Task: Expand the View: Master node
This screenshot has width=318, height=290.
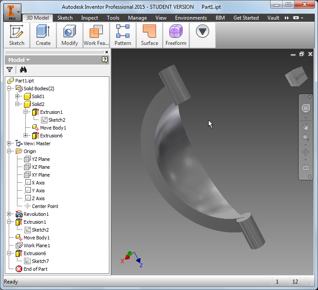Action: 9,143
